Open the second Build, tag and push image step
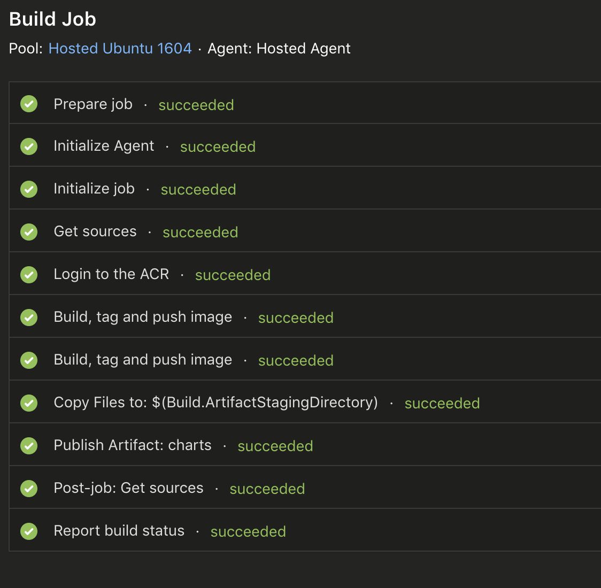The width and height of the screenshot is (601, 588). (143, 359)
